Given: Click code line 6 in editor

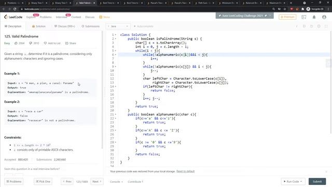Looking at the screenshot, I should coord(224,55).
